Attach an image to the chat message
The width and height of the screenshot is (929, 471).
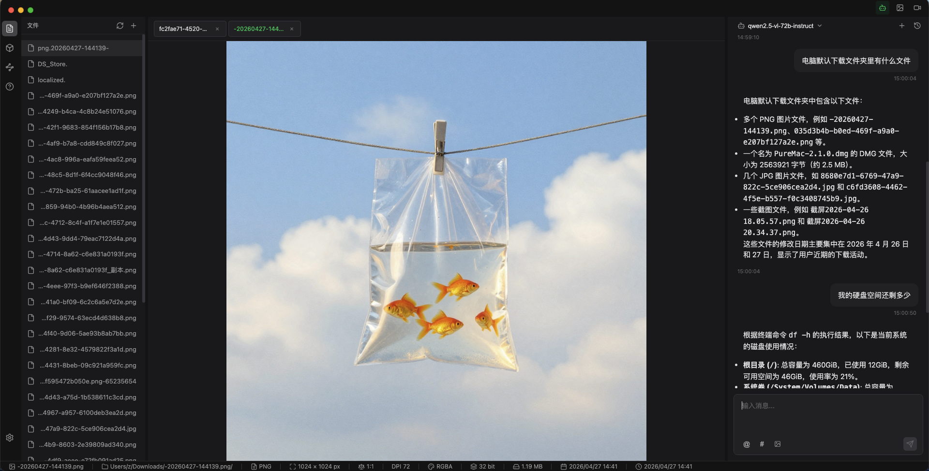(x=778, y=444)
